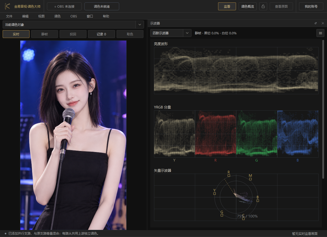
Task: Open the 文件 menu
Action: pos(9,16)
